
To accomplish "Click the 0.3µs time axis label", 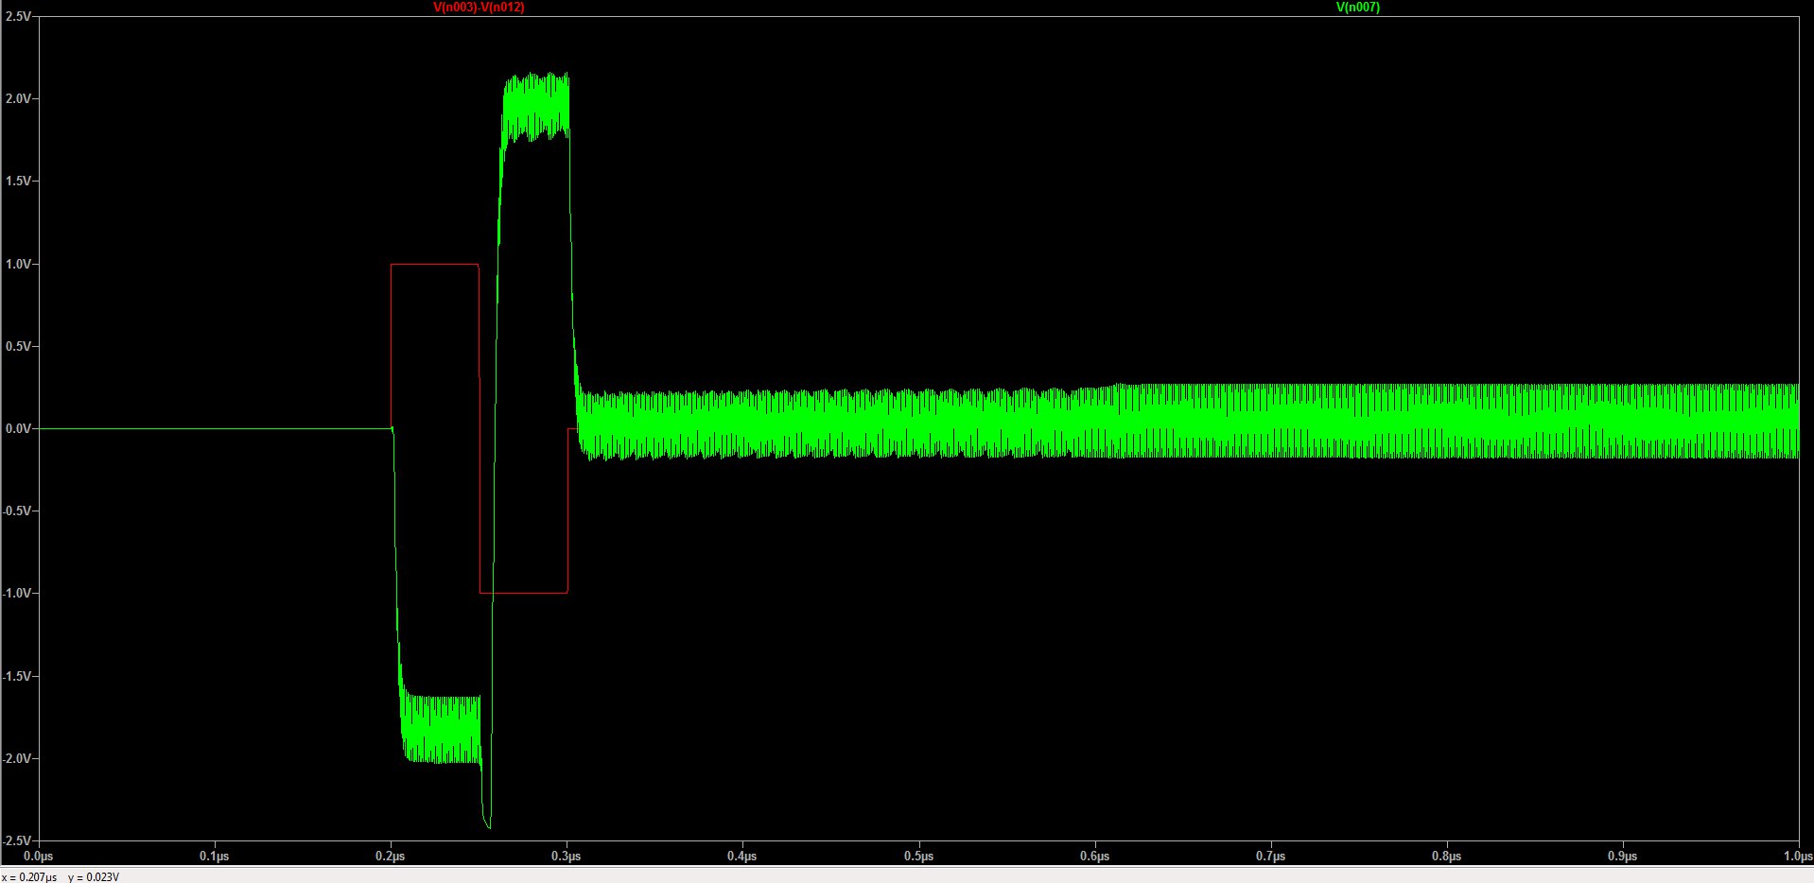I will pyautogui.click(x=566, y=857).
